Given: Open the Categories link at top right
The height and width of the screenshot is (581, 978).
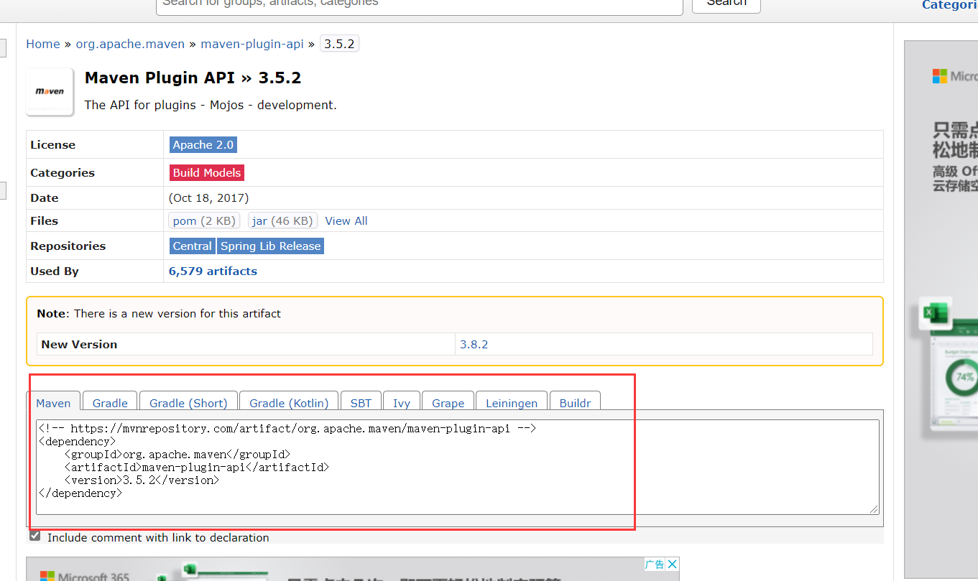Looking at the screenshot, I should [x=949, y=5].
